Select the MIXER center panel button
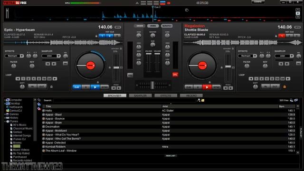The image size is (304, 171). tap(140, 26)
